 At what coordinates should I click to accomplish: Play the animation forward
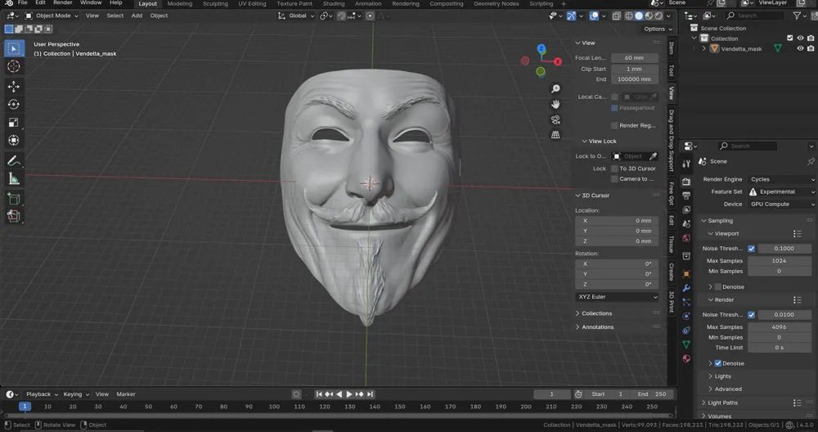349,394
